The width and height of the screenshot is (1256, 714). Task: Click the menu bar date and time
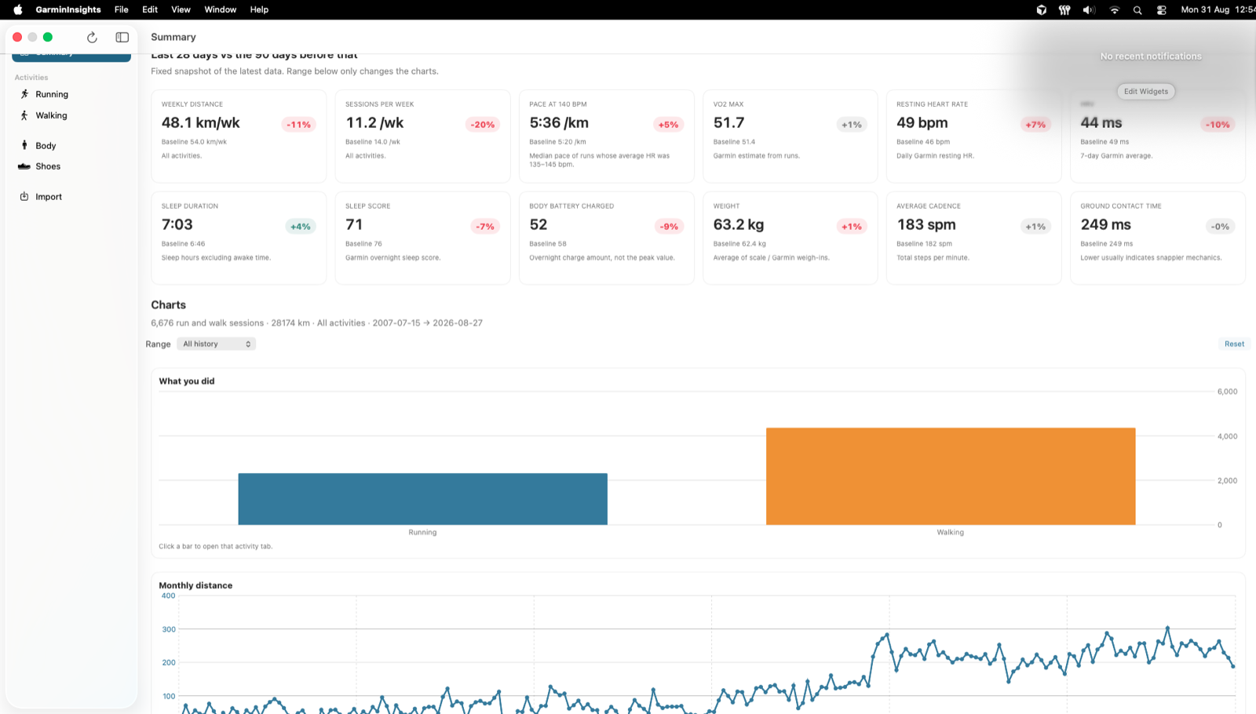coord(1218,9)
